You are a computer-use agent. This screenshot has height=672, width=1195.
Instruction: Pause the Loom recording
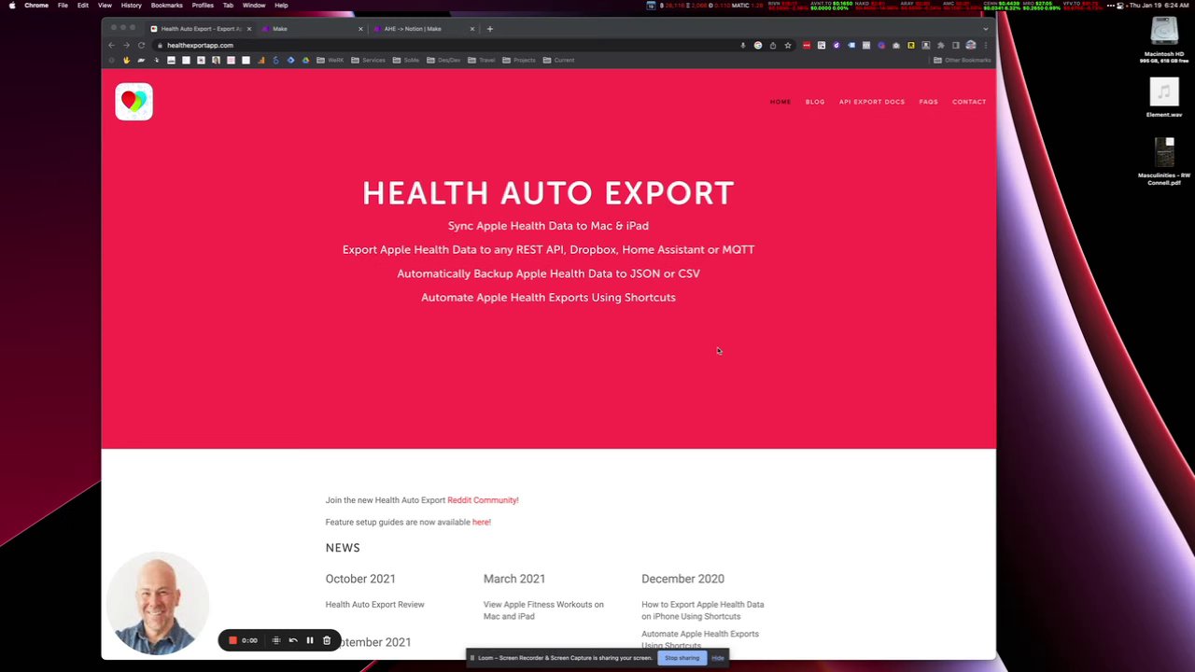[310, 640]
